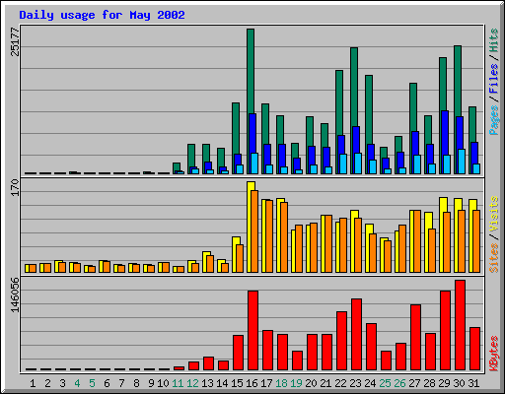Click the yellow visits bar for day 13
505x394 pixels.
pyautogui.click(x=205, y=262)
